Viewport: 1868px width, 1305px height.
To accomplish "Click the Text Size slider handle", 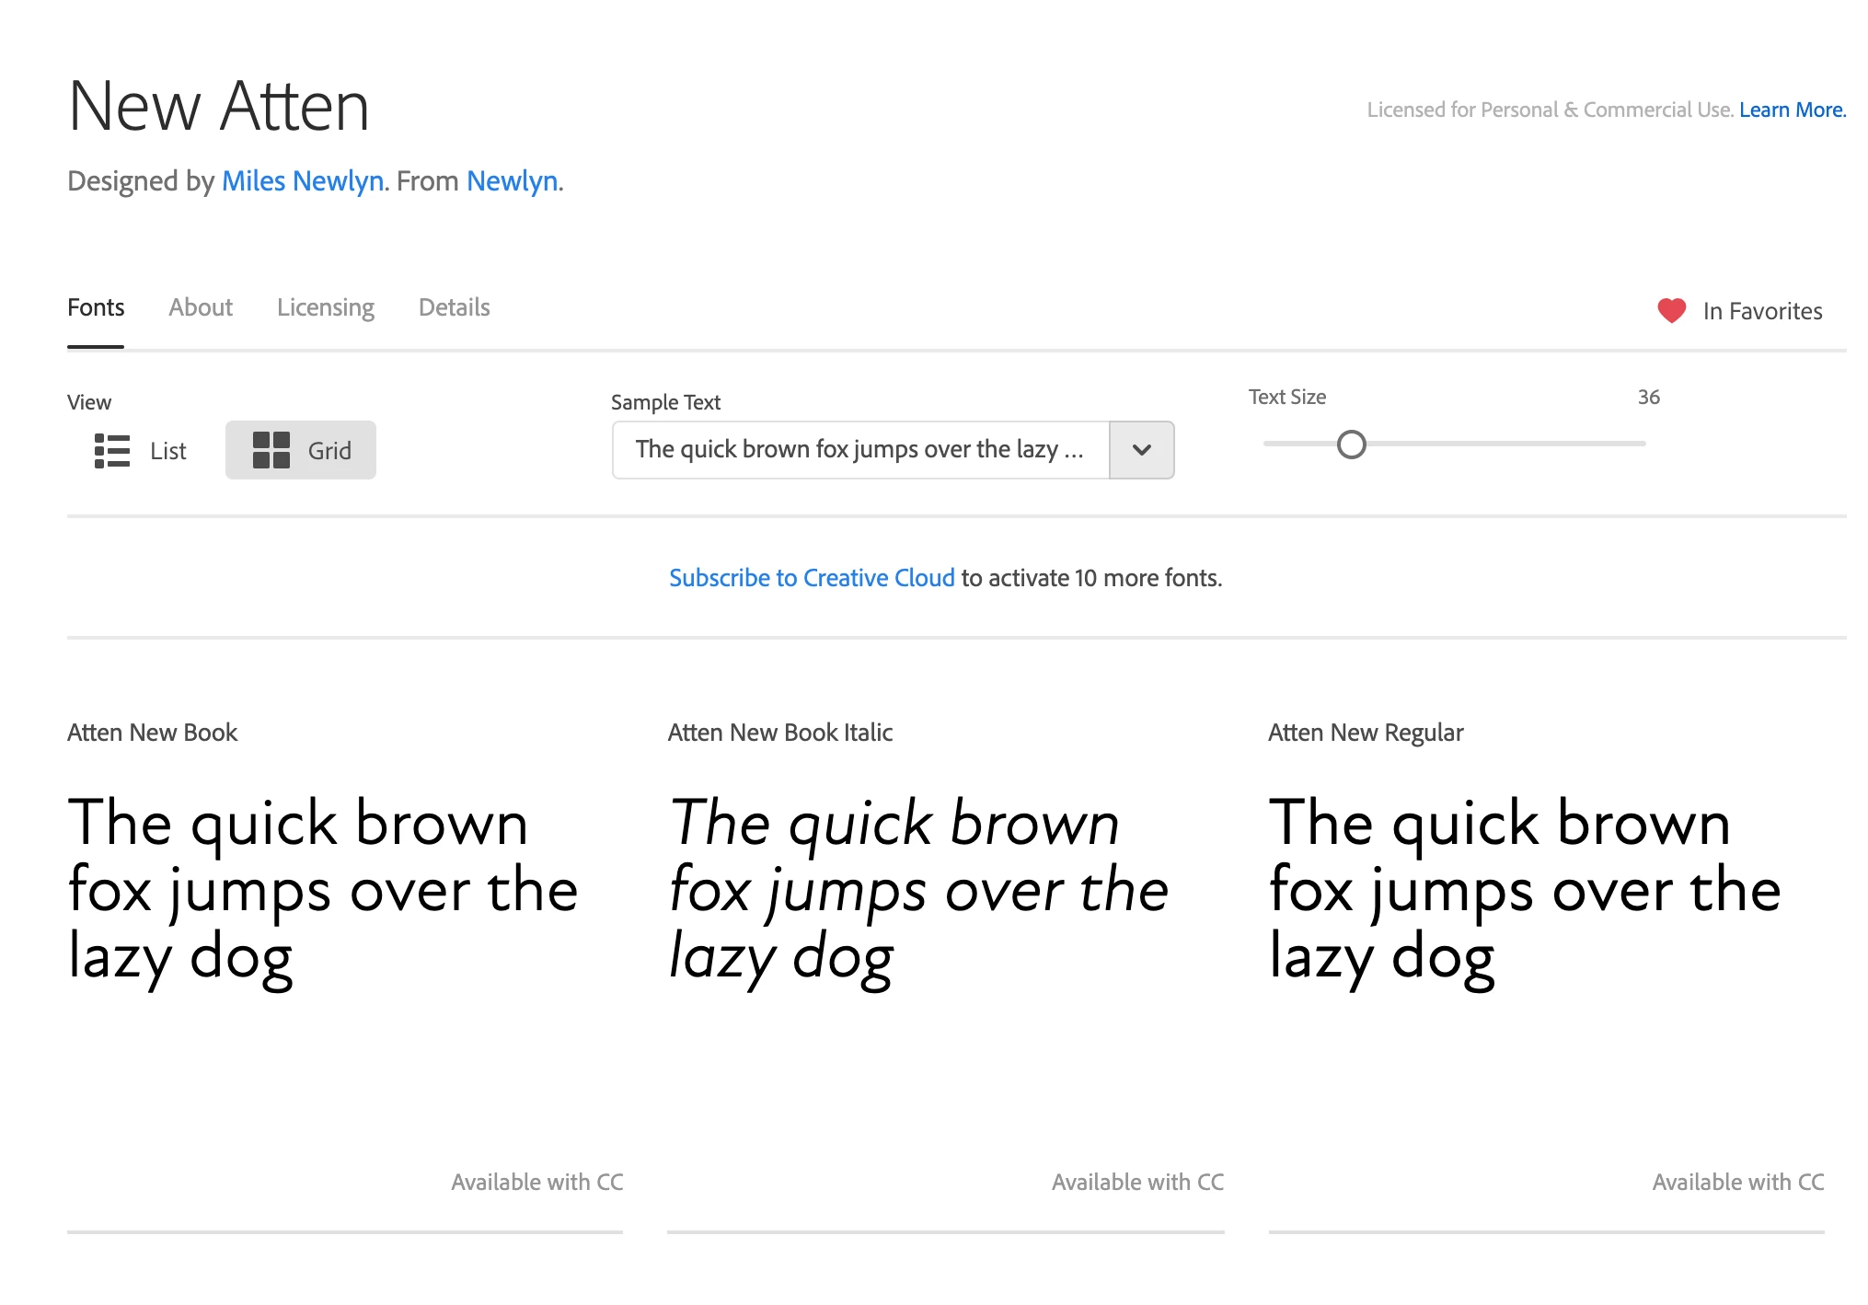I will click(x=1351, y=445).
